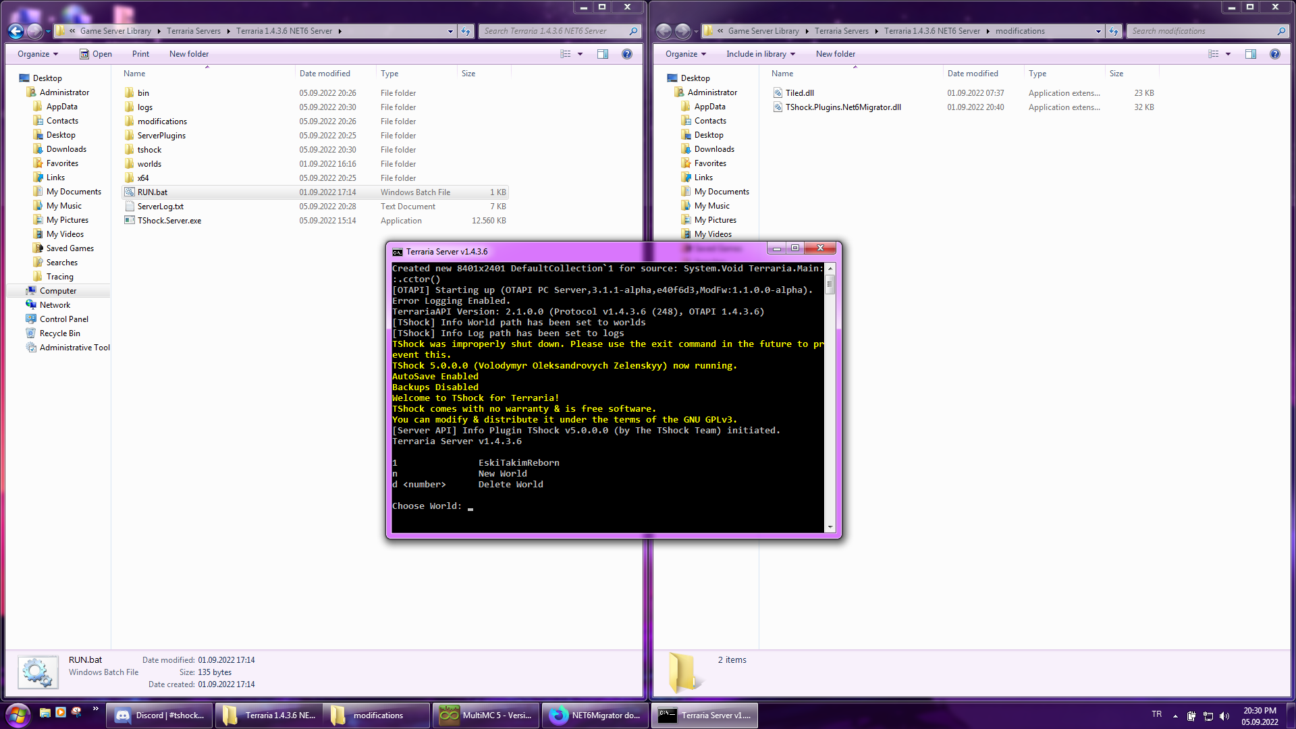Select Downloads in left navigation tree
The width and height of the screenshot is (1296, 729).
pyautogui.click(x=66, y=149)
